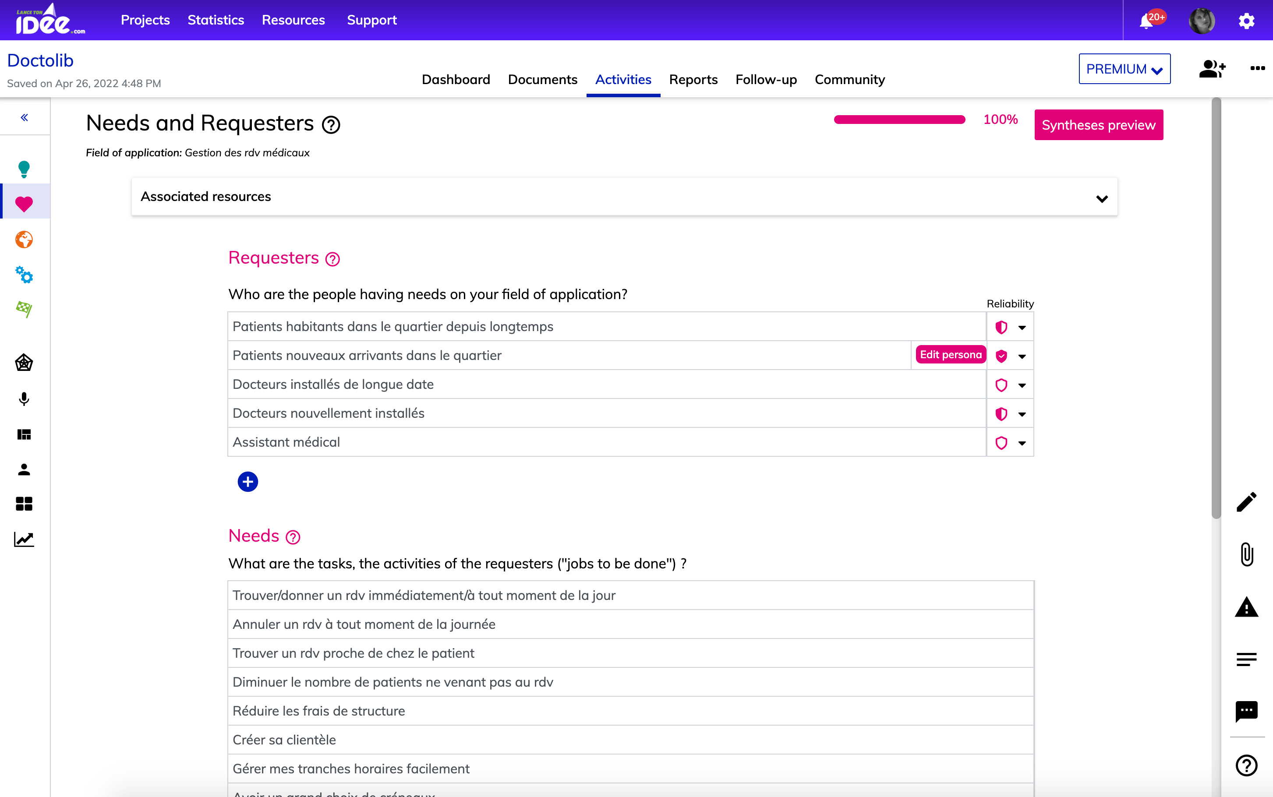
Task: Click the user profile avatar
Action: point(1202,21)
